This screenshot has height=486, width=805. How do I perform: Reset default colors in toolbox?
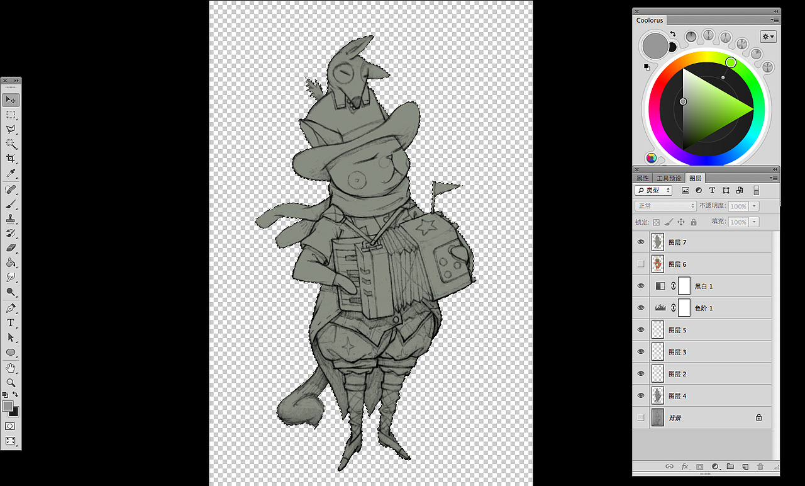6,395
